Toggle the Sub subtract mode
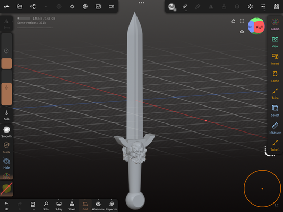Image resolution: width=283 pixels, height=212 pixels. pyautogui.click(x=6, y=116)
